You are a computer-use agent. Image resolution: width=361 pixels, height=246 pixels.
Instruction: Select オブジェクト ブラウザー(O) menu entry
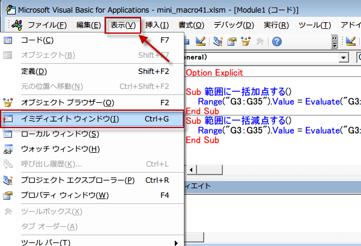tap(92, 103)
